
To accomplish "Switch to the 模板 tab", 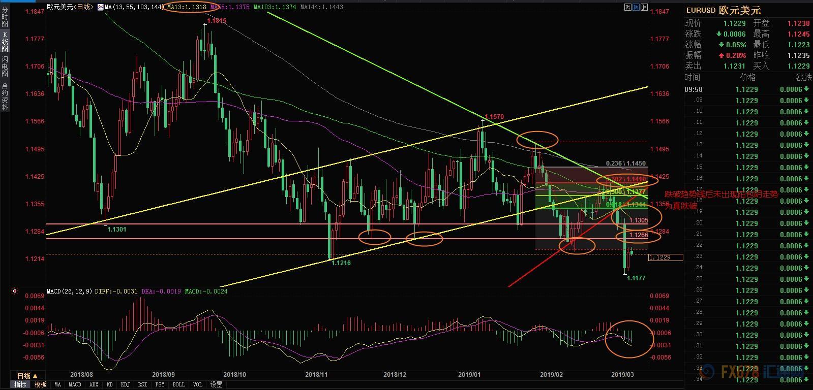I will point(40,385).
